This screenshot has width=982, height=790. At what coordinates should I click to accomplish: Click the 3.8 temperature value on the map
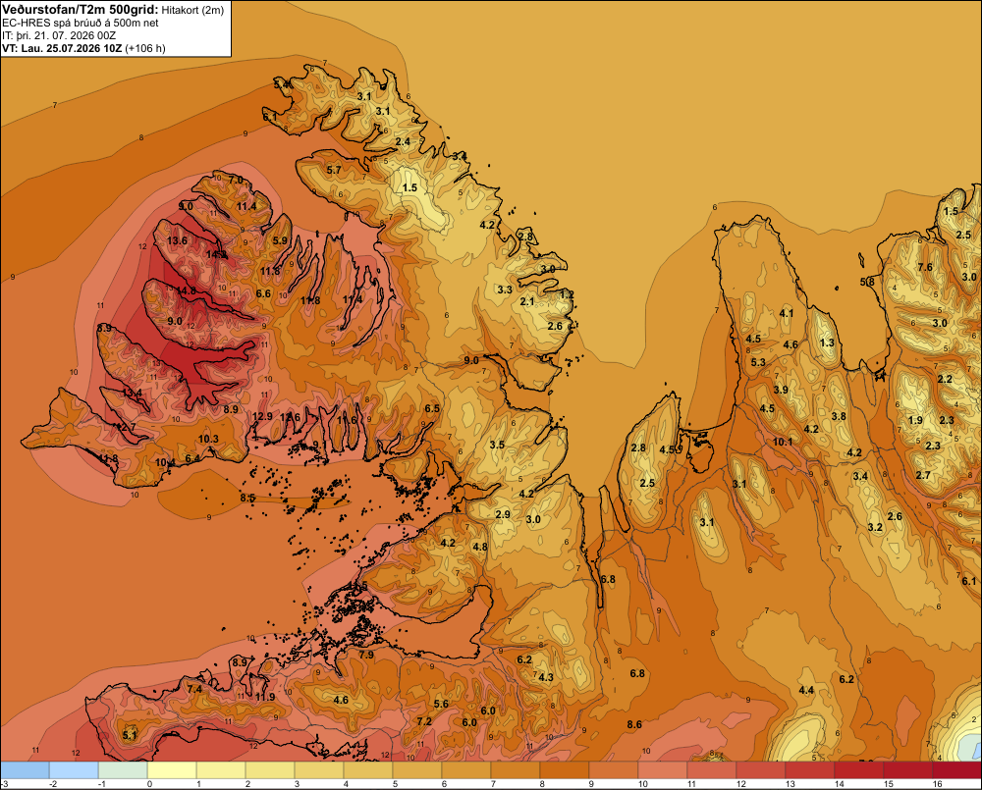[839, 416]
